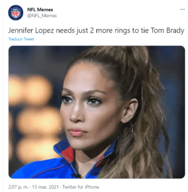This screenshot has height=192, width=188.
Task: Click the hoop earring in the photo
Action: [131, 127]
